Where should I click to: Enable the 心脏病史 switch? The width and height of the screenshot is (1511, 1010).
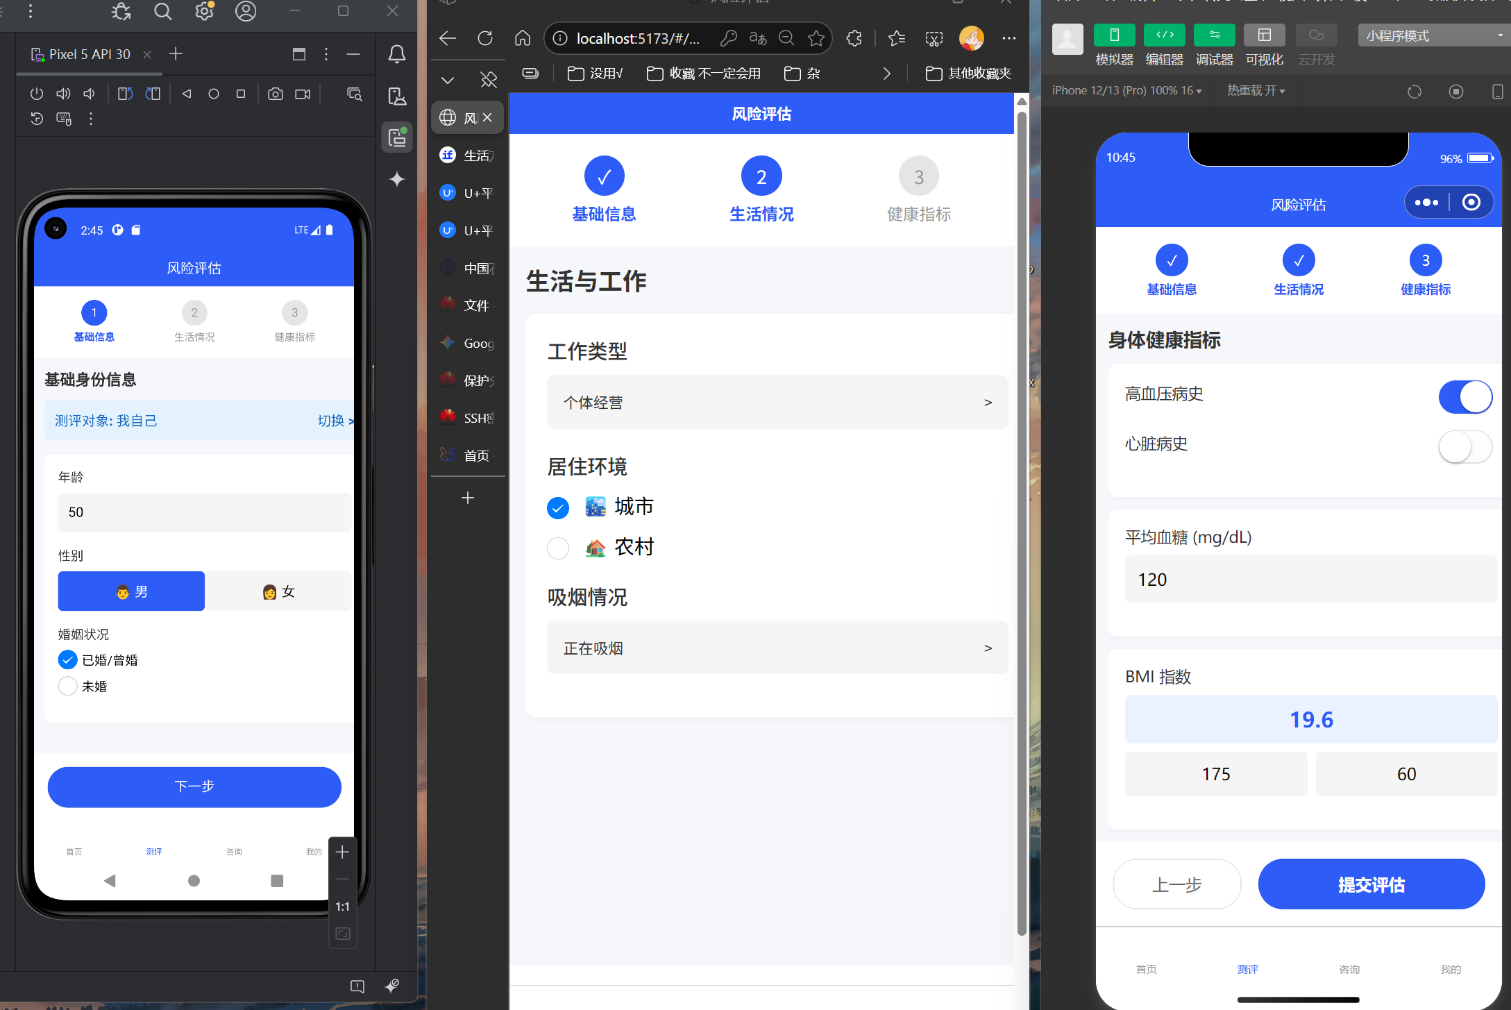tap(1464, 447)
